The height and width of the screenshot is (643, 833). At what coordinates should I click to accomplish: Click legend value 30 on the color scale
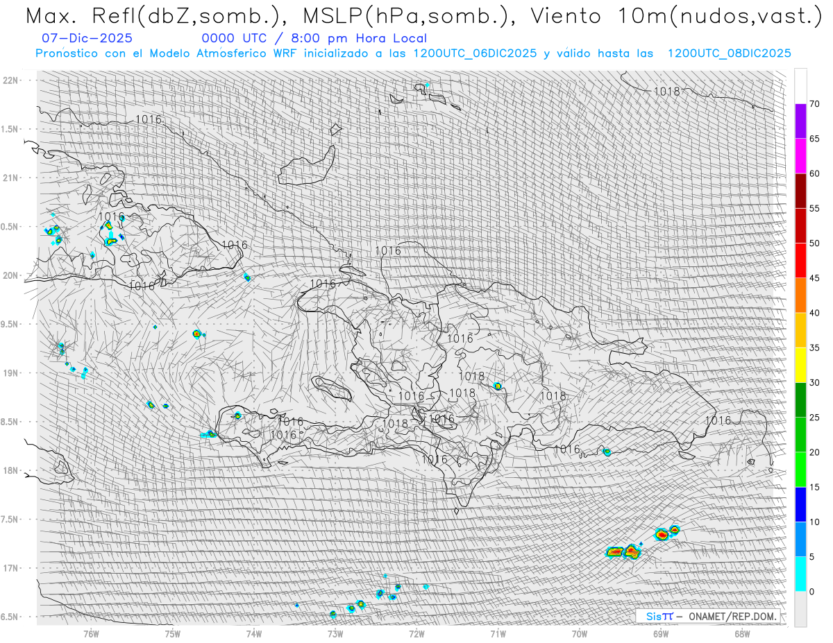(815, 382)
